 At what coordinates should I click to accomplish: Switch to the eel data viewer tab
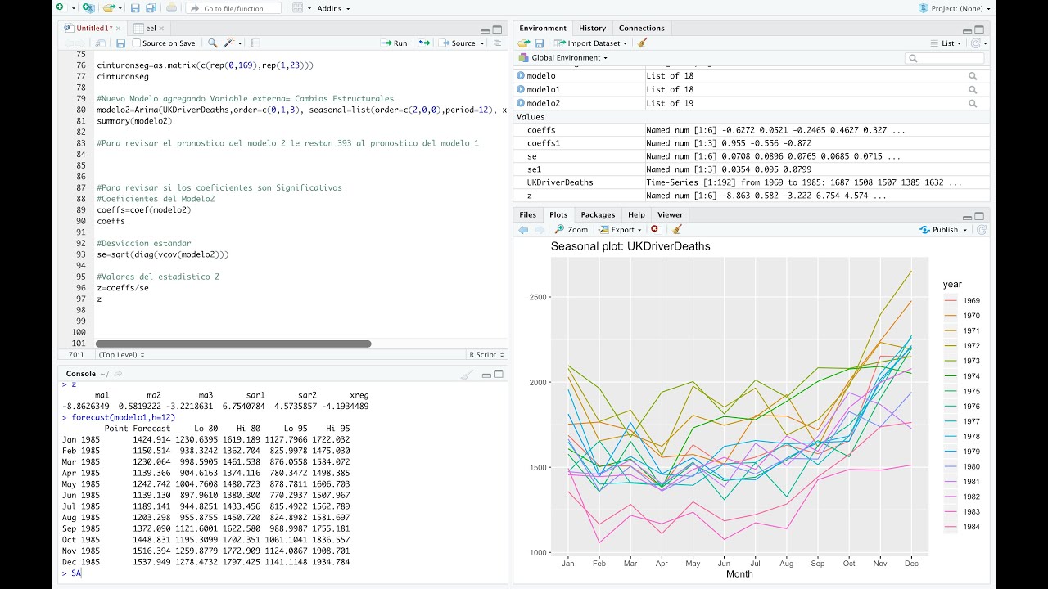(151, 28)
